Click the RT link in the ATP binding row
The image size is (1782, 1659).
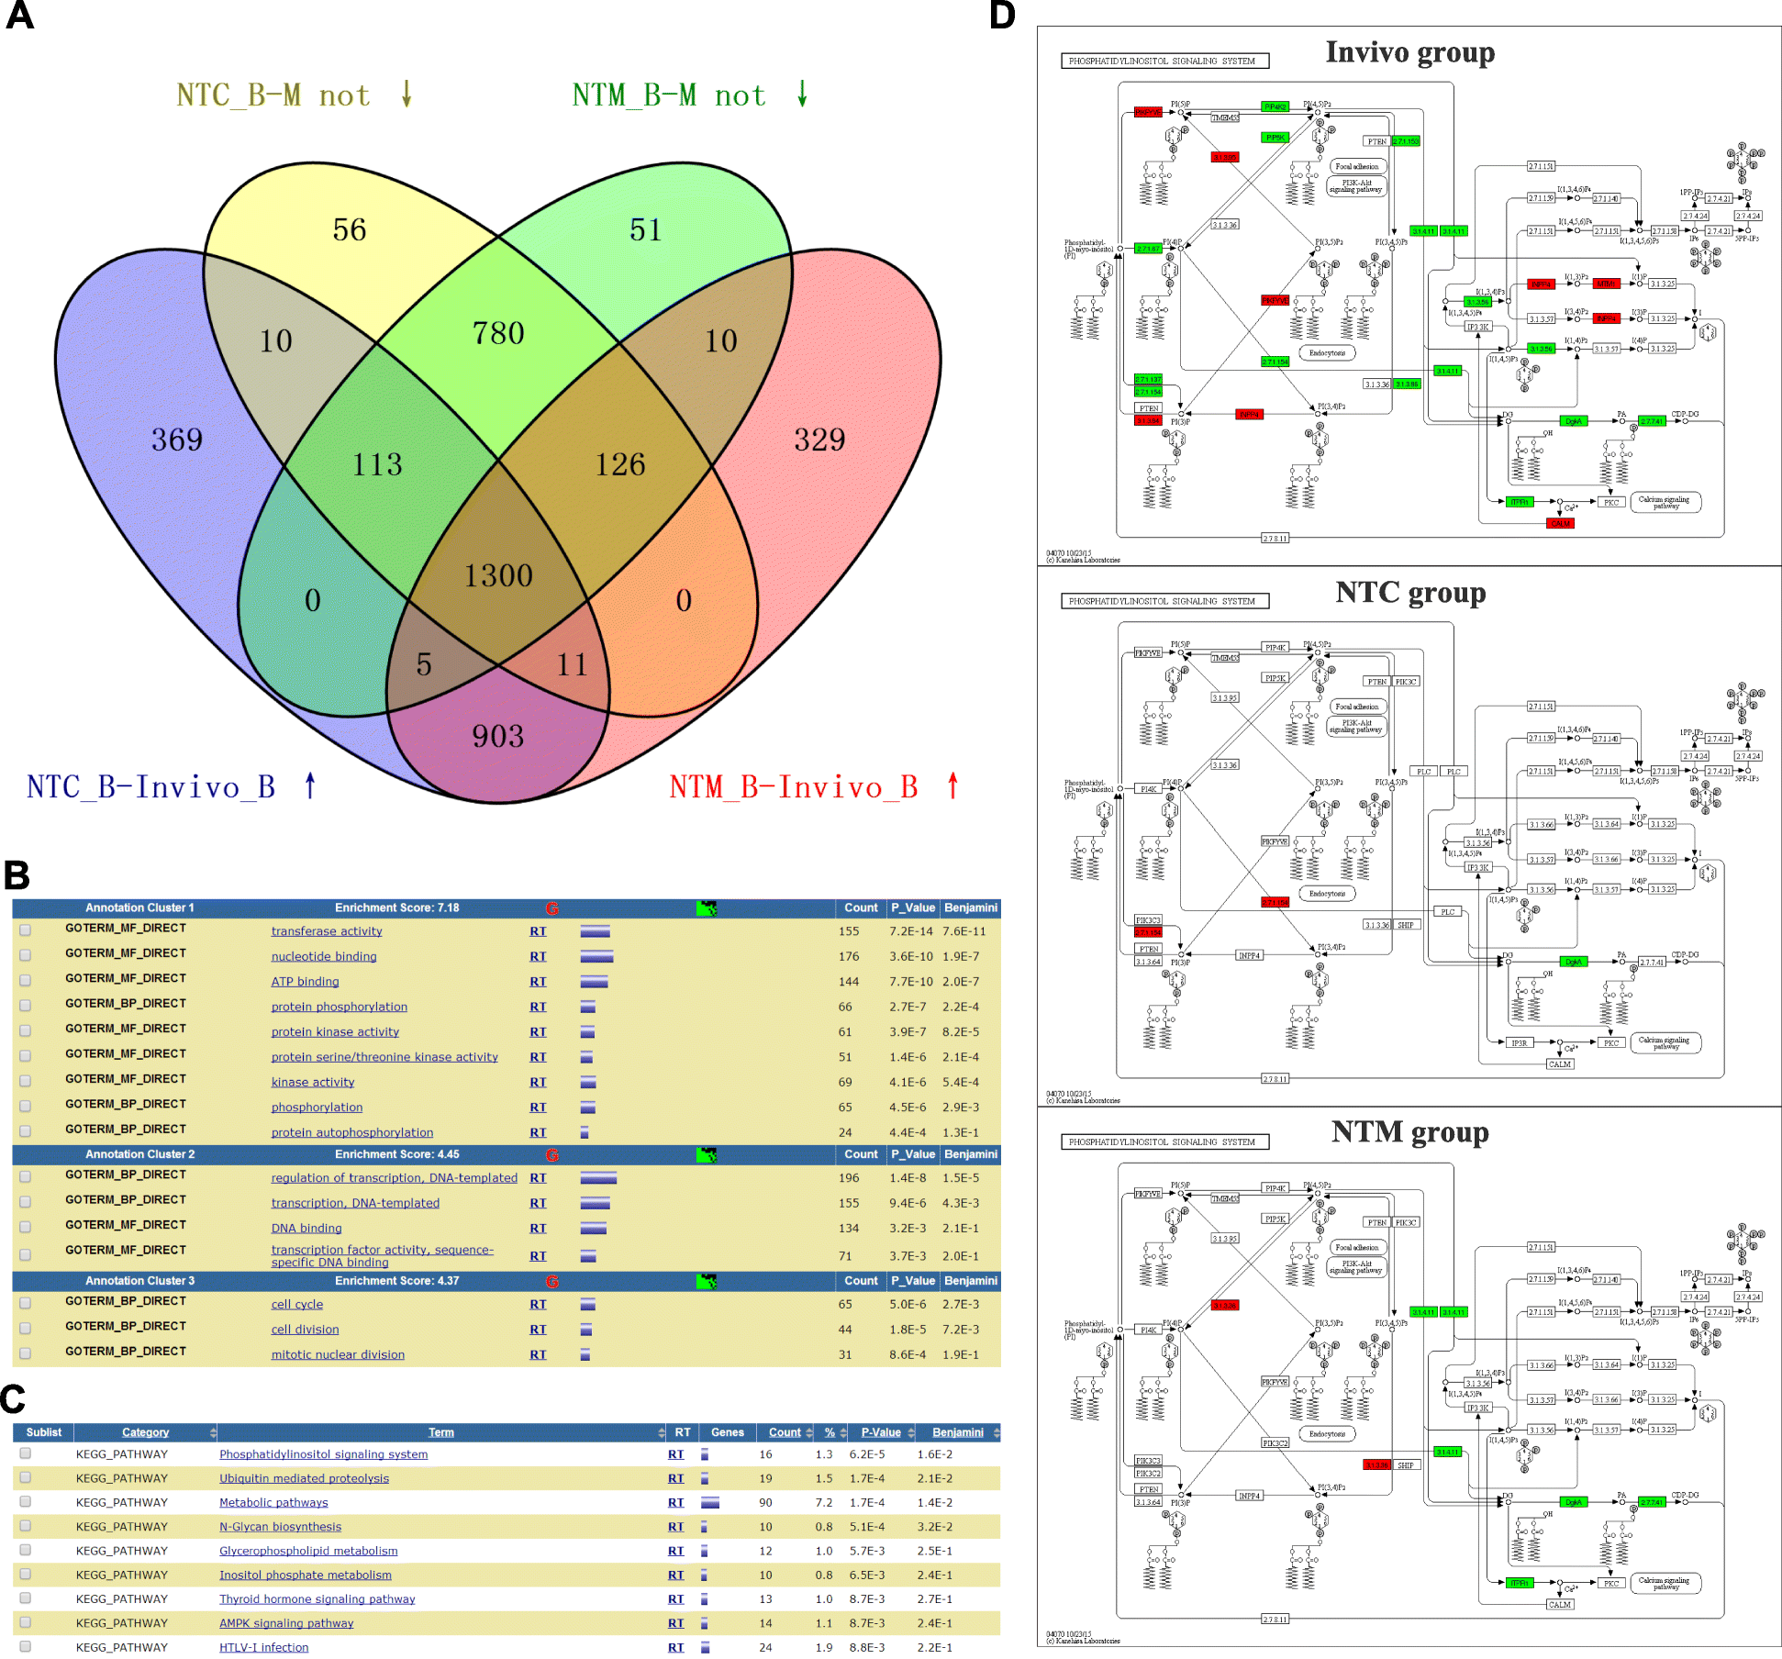(538, 982)
